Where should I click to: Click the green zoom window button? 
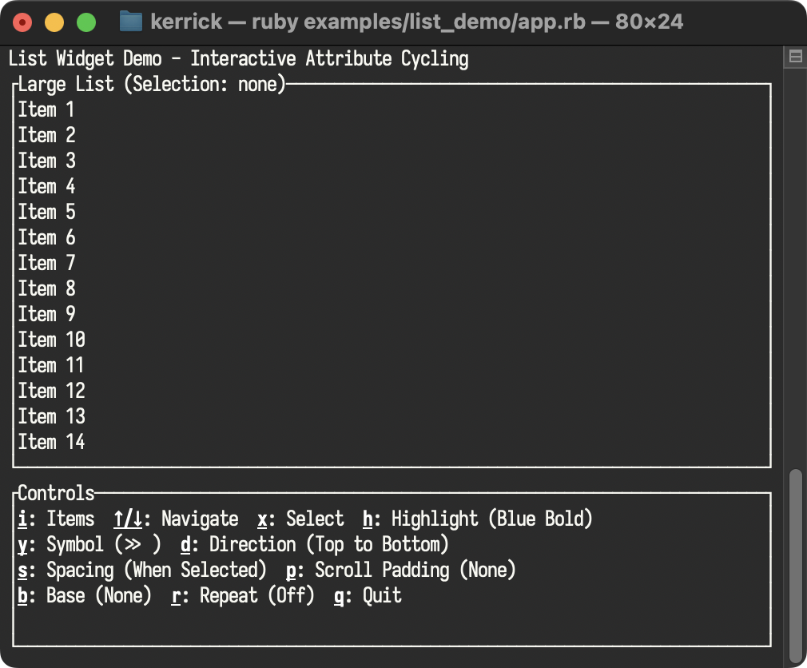(86, 22)
